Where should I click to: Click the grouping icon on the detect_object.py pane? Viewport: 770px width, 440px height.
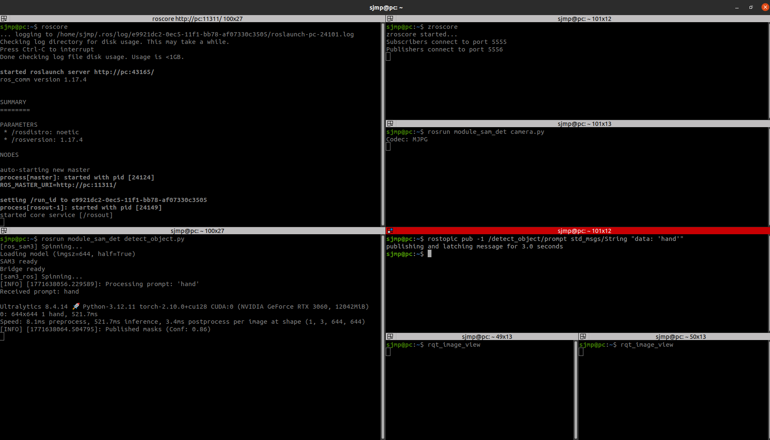click(x=4, y=230)
